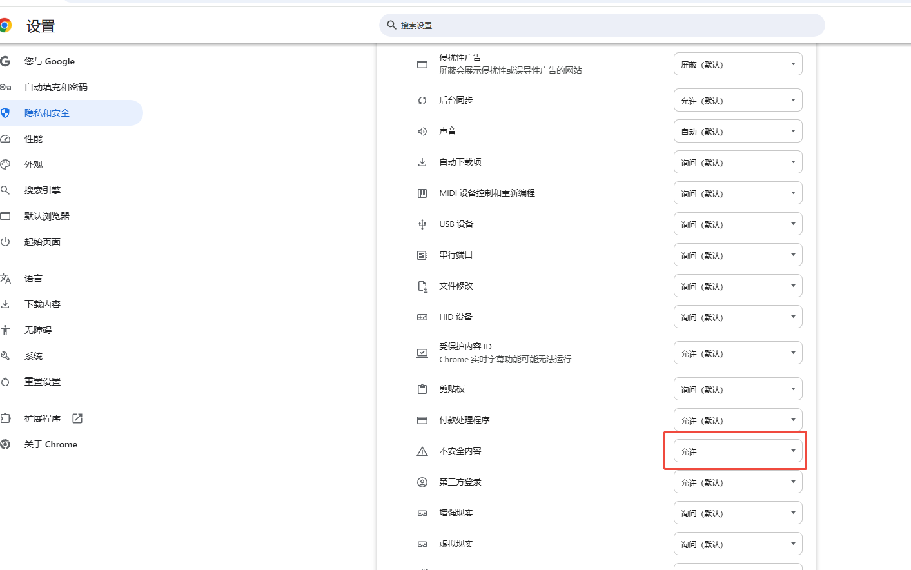Screen dimensions: 911x570
Task: Open the 关于 Chrome page
Action: [x=71, y=444]
